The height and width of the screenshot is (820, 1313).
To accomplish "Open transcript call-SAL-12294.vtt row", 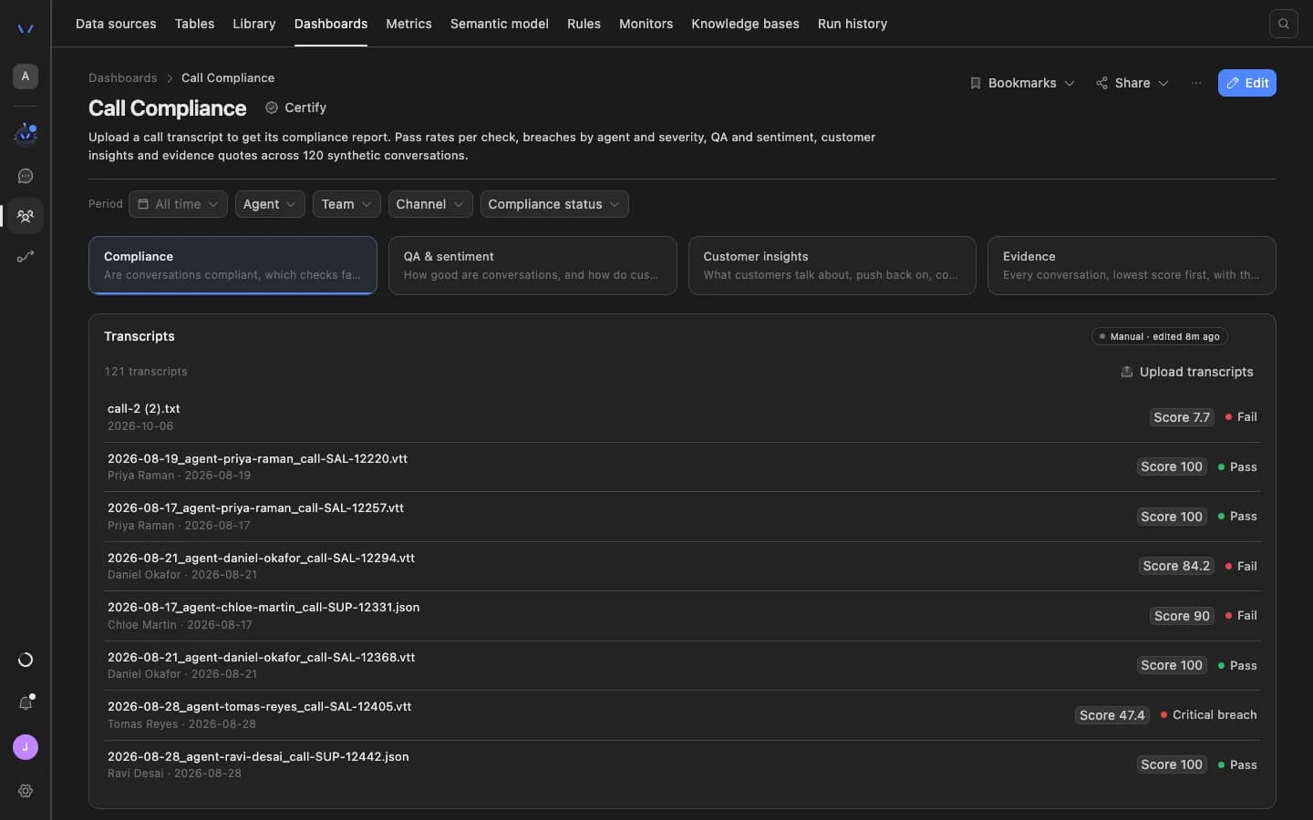I will pos(682,566).
